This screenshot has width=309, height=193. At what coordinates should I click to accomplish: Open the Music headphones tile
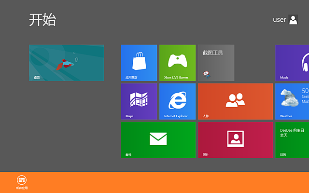coord(292,63)
